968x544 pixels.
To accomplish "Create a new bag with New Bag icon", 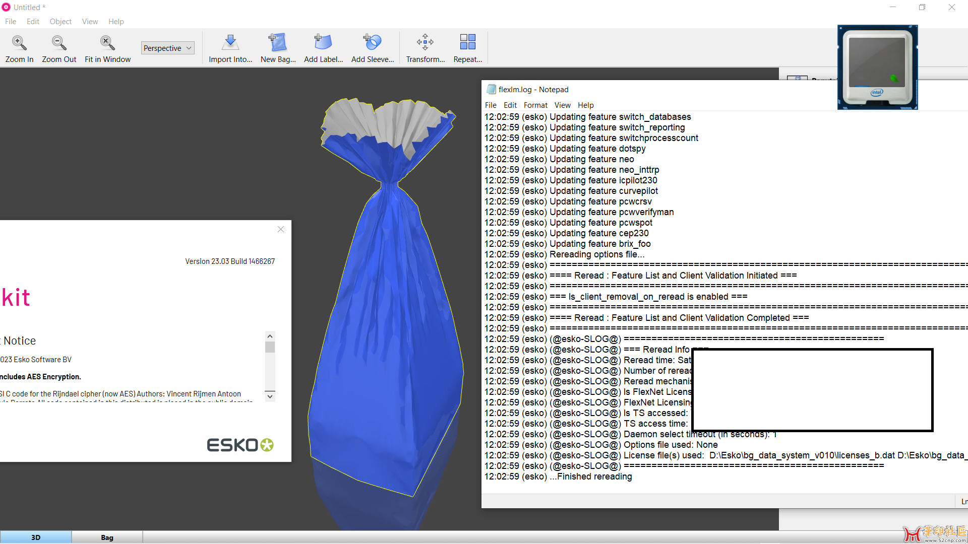I will tap(278, 43).
